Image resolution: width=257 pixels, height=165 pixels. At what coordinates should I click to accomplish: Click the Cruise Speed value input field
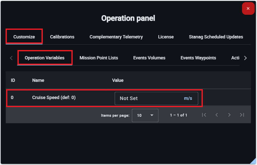coord(149,98)
